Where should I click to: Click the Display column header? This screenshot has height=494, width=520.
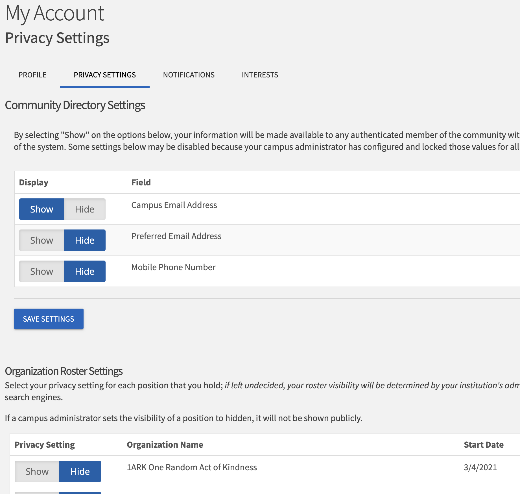click(34, 182)
